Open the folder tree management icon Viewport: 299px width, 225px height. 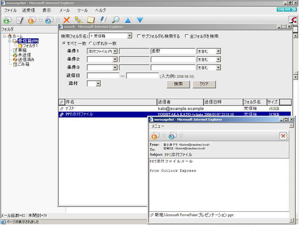pyautogui.click(x=79, y=20)
